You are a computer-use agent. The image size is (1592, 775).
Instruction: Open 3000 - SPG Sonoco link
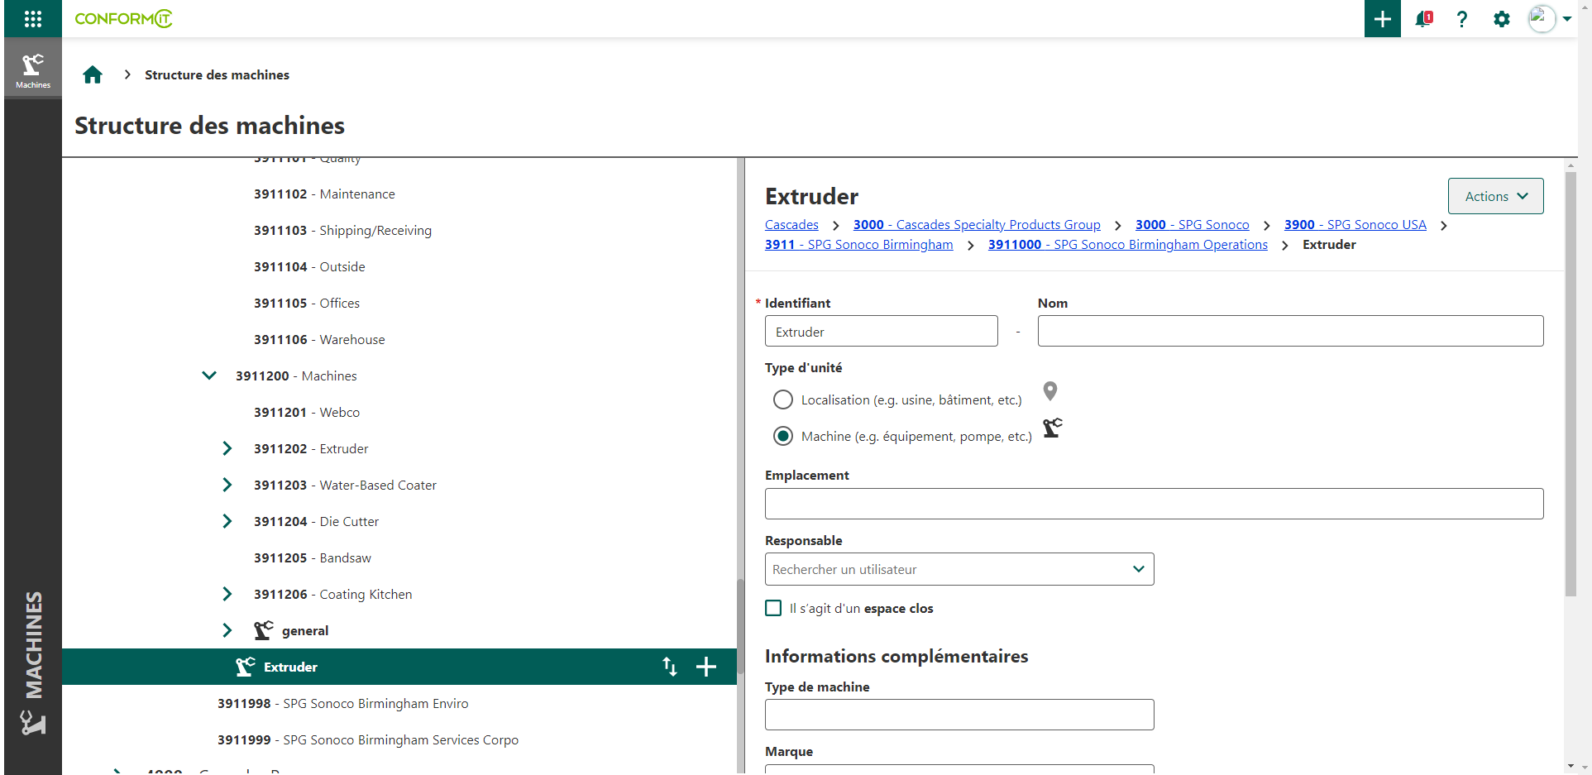[1193, 225]
